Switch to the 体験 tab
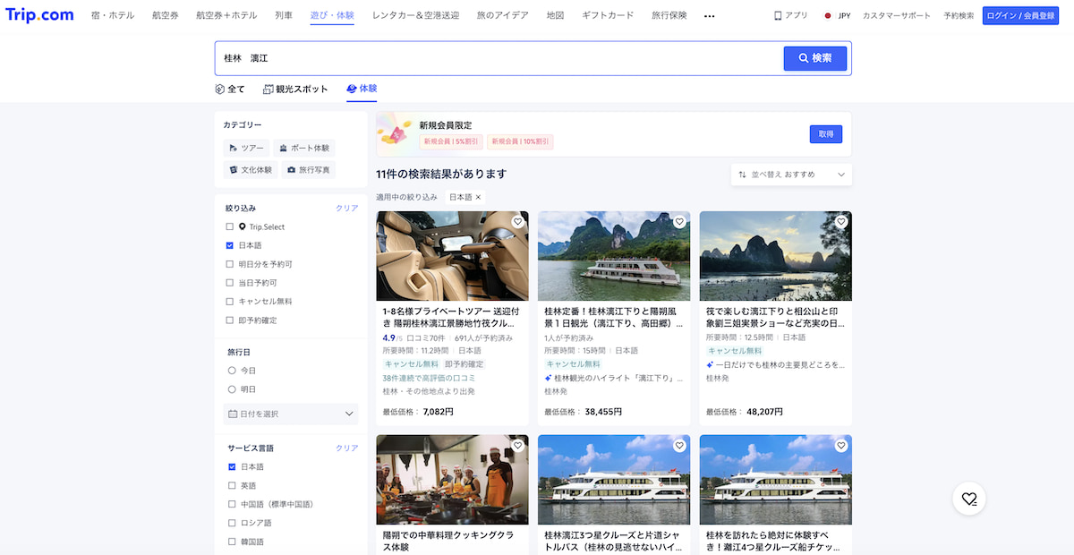The image size is (1074, 555). pos(362,90)
